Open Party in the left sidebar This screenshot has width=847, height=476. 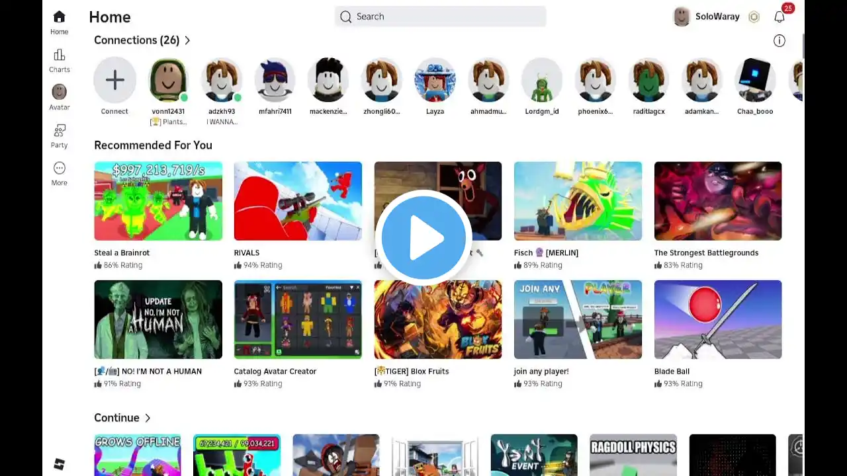coord(59,136)
